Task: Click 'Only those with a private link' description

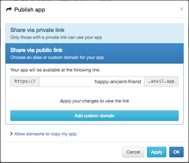Action: [x=56, y=38]
